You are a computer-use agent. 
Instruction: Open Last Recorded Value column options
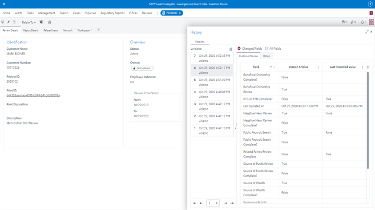click(363, 67)
